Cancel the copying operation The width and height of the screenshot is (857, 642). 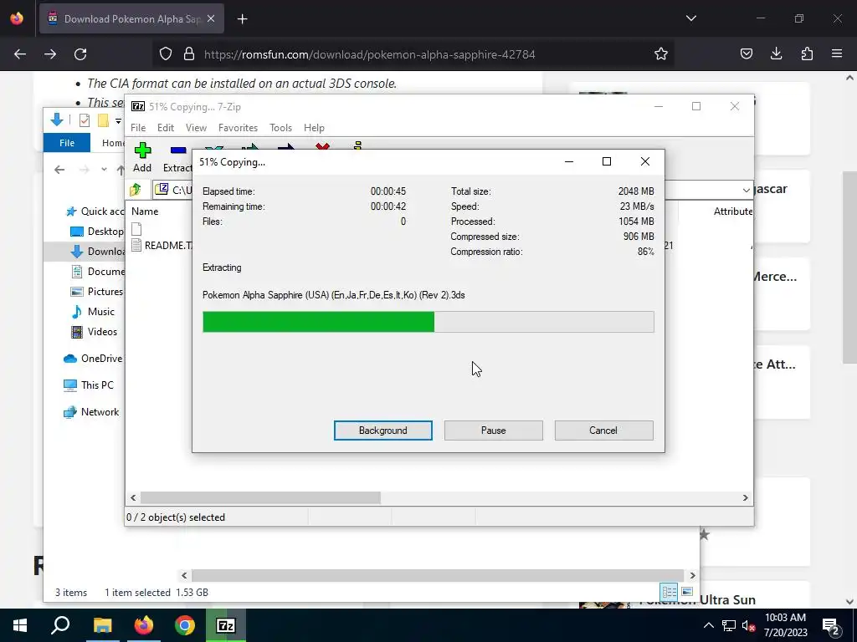point(603,431)
